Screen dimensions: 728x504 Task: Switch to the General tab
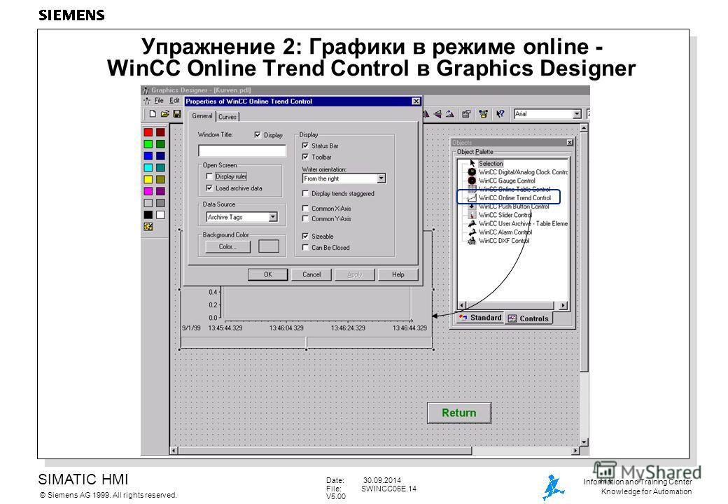(202, 116)
